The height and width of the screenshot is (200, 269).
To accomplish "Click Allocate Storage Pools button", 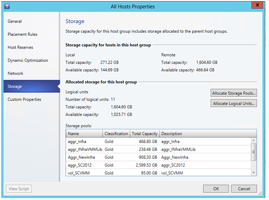I will point(234,93).
